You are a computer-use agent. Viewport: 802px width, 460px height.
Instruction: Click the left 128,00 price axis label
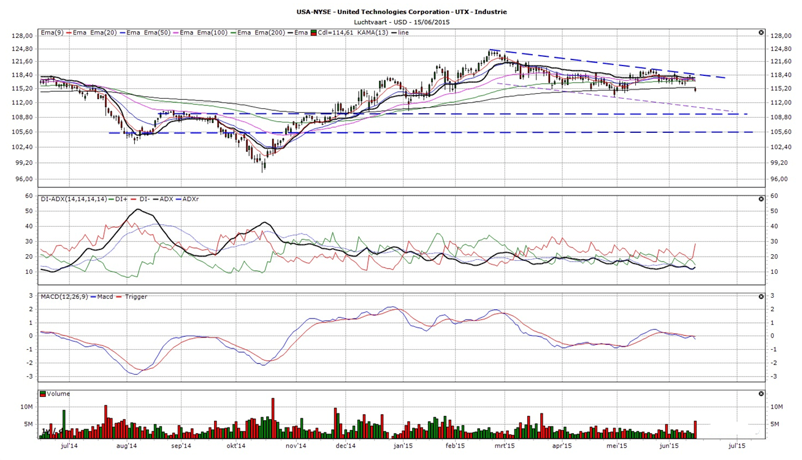pos(21,36)
